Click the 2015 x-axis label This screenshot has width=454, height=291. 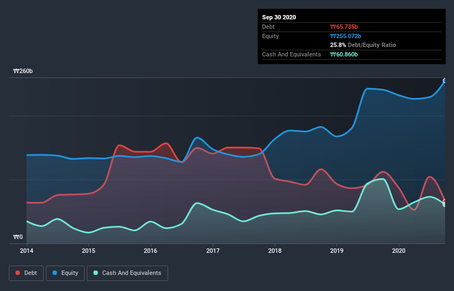pyautogui.click(x=88, y=251)
